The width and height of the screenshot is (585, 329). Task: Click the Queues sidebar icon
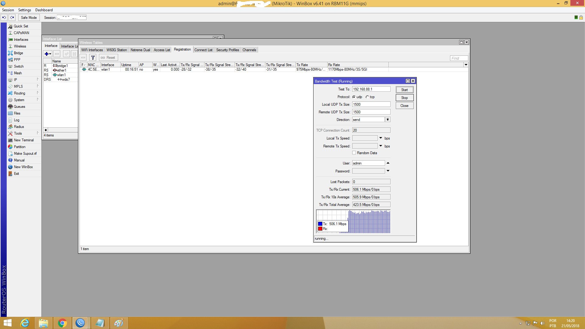pyautogui.click(x=10, y=107)
